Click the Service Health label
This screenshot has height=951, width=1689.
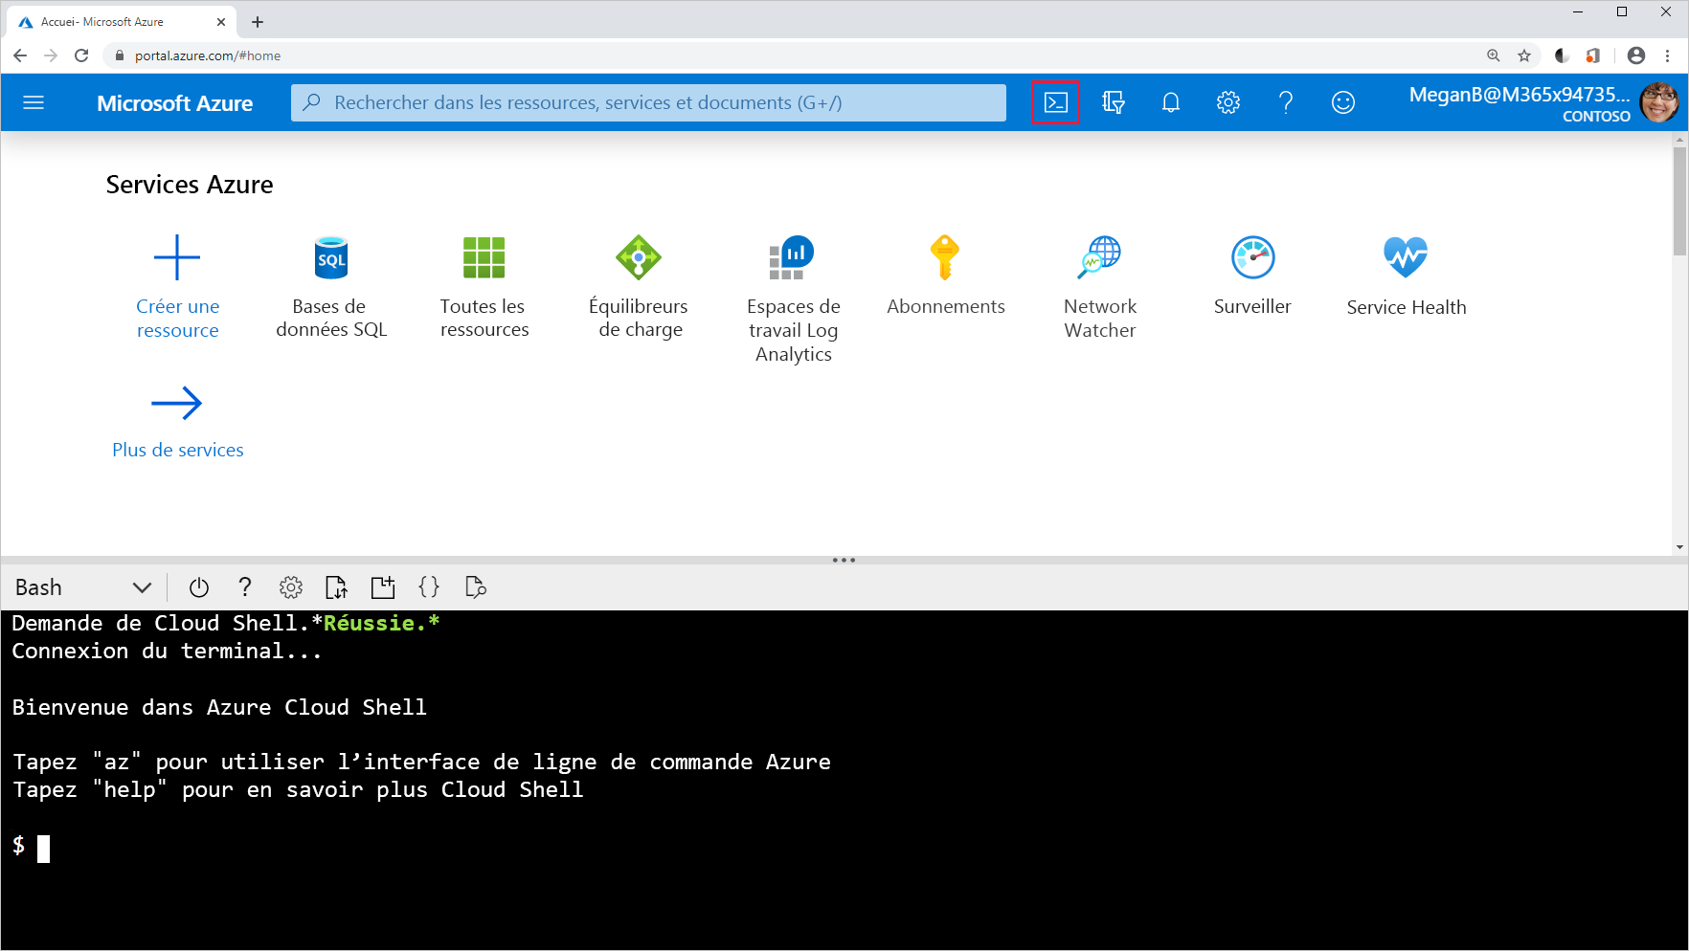pos(1406,307)
